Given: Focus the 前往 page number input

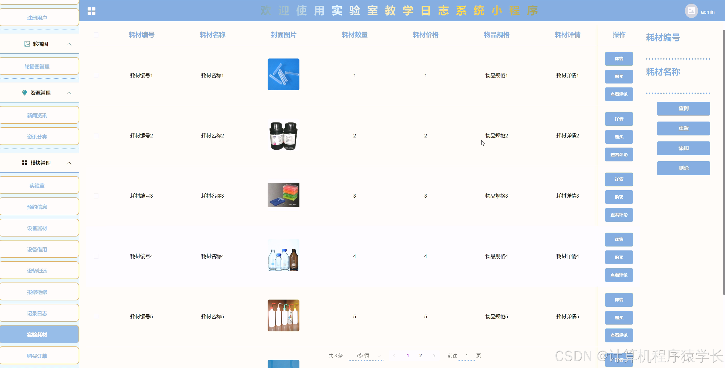Looking at the screenshot, I should (x=466, y=356).
